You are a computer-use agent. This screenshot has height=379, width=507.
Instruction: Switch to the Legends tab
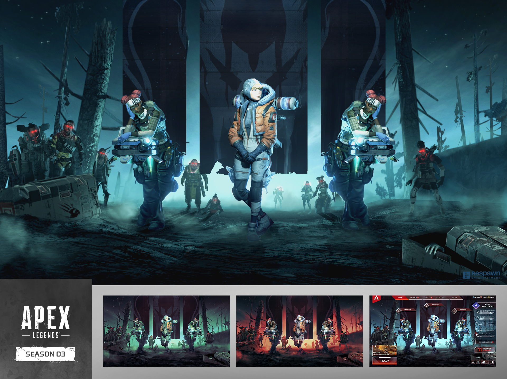pyautogui.click(x=414, y=298)
